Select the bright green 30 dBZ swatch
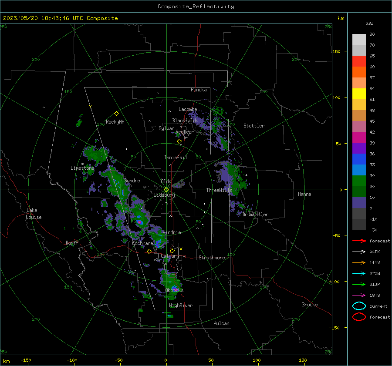 [x=359, y=181]
